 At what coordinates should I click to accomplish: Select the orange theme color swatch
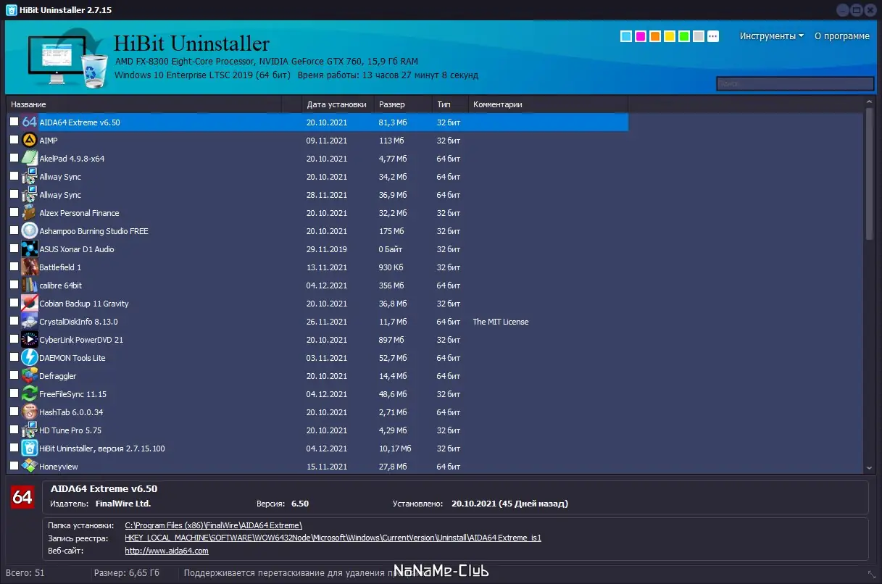point(655,36)
